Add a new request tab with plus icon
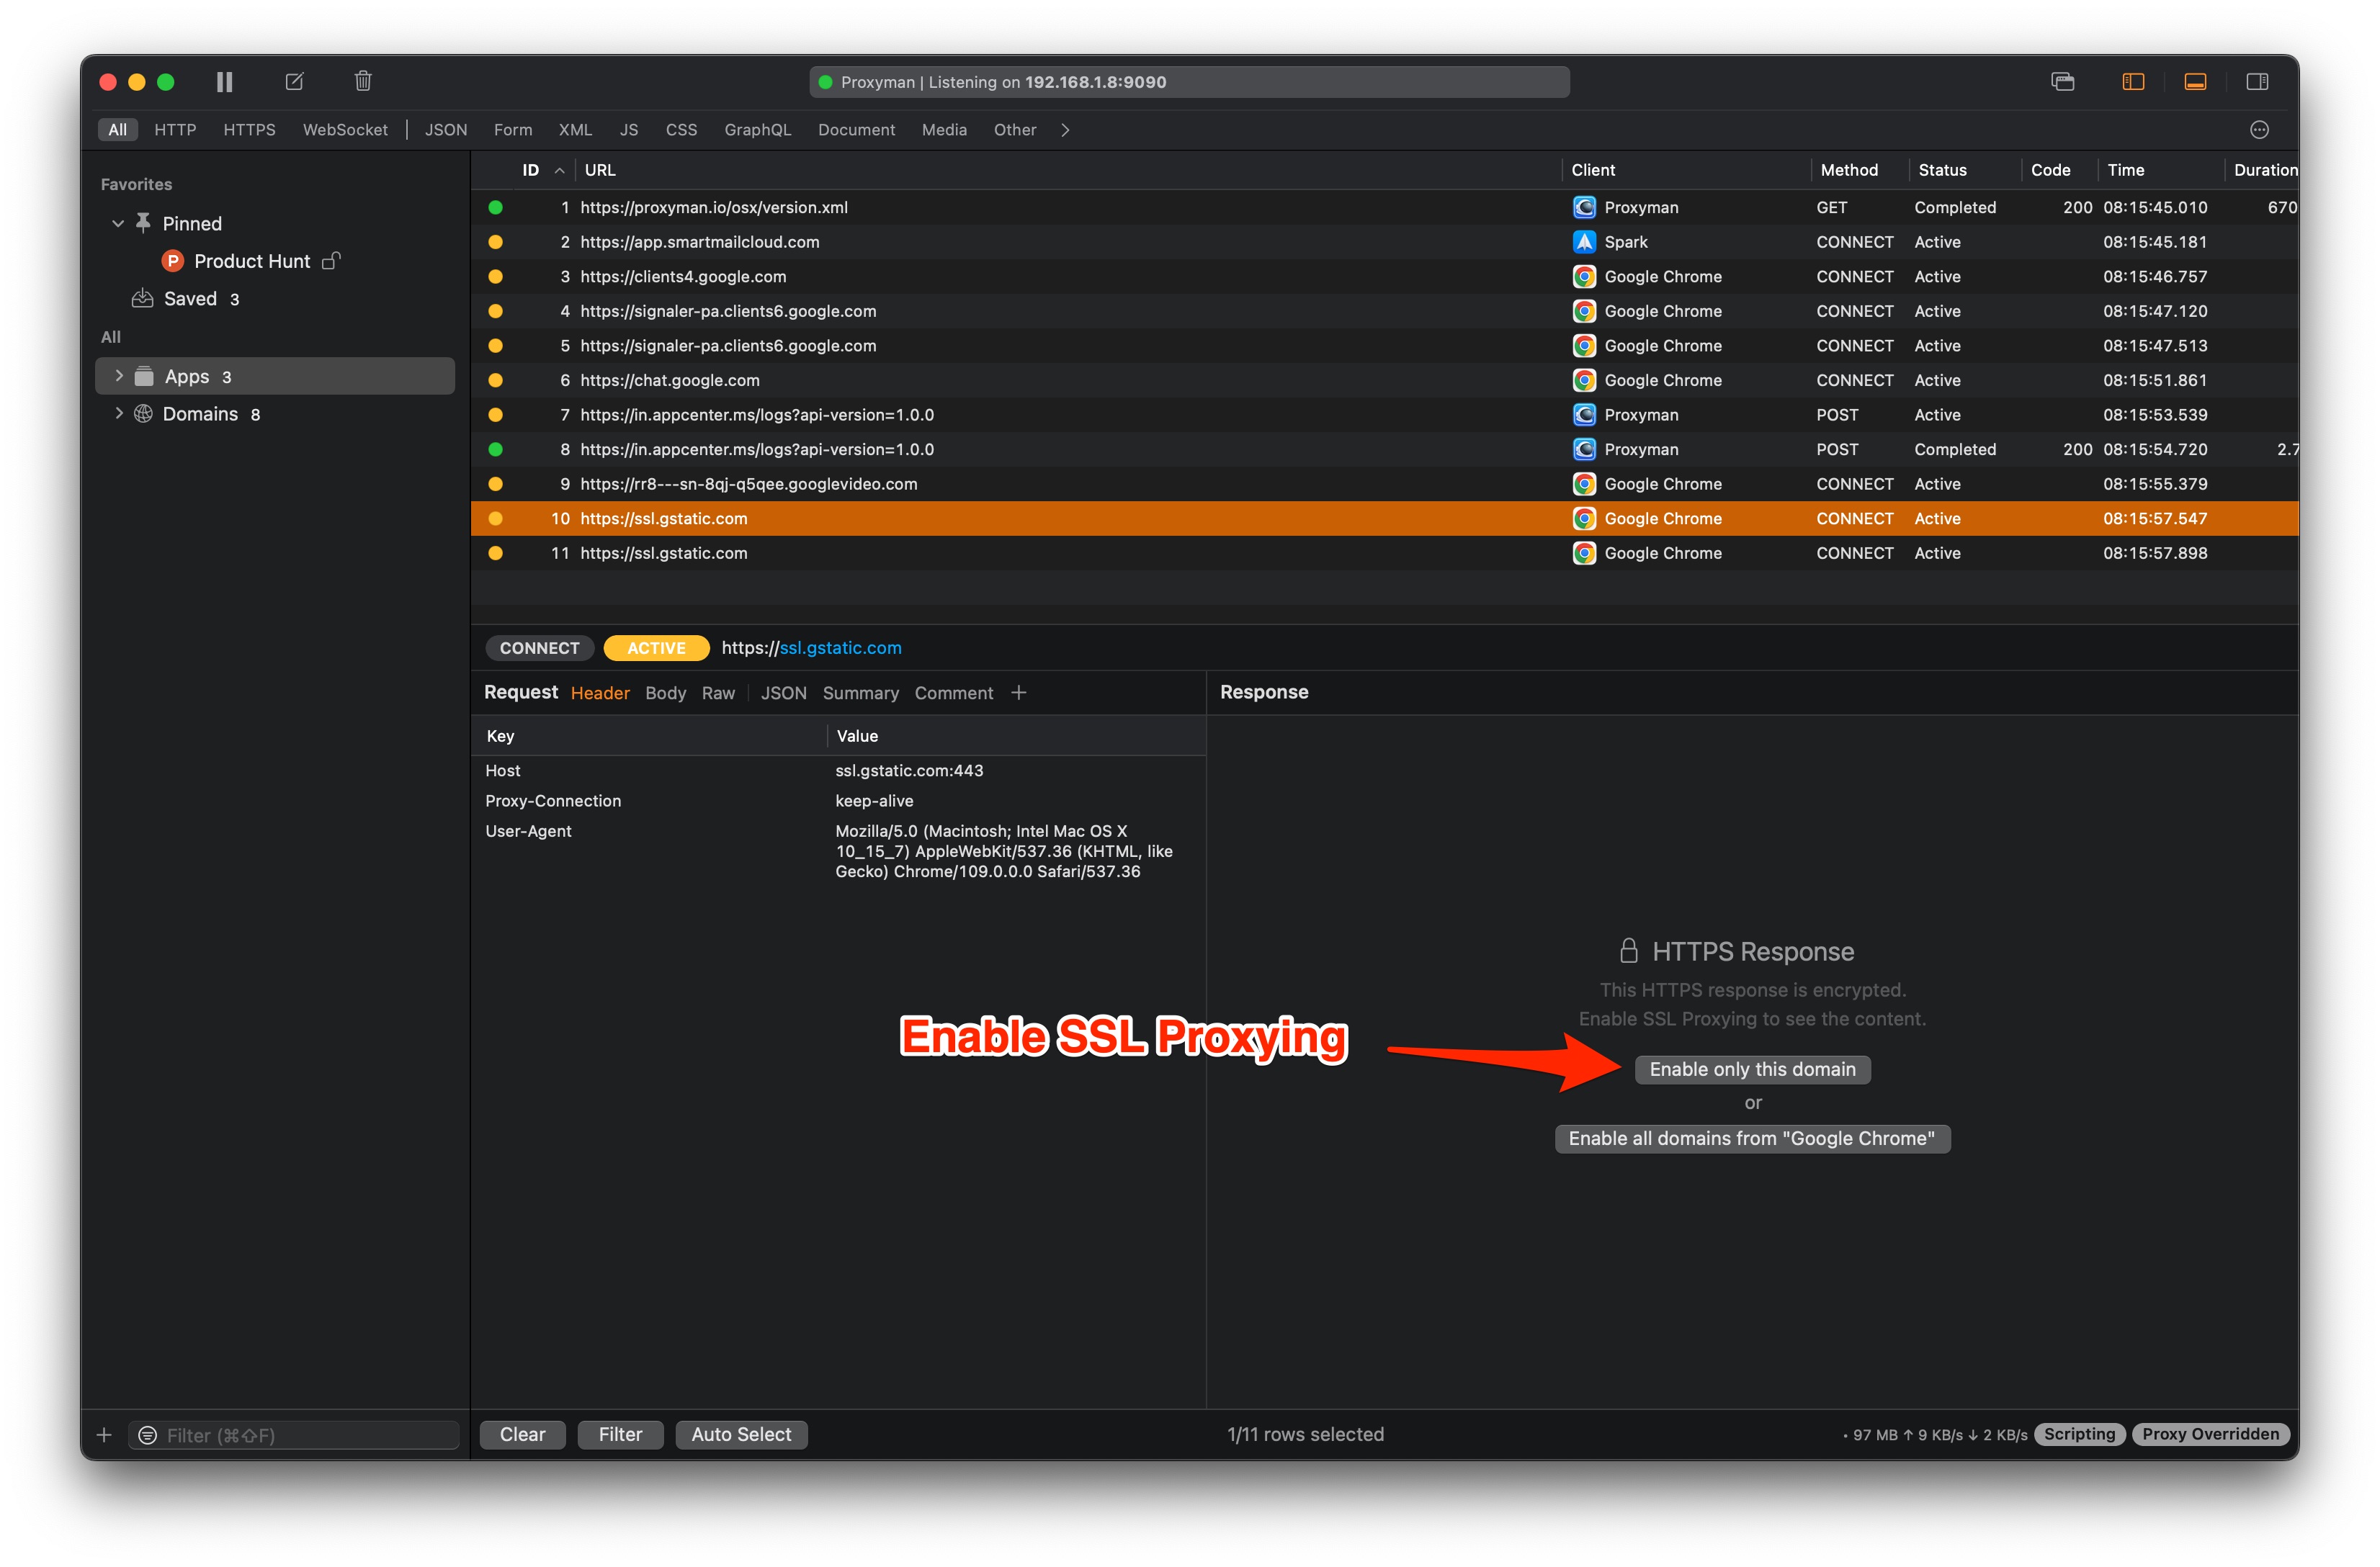The image size is (2380, 1567). point(1018,693)
